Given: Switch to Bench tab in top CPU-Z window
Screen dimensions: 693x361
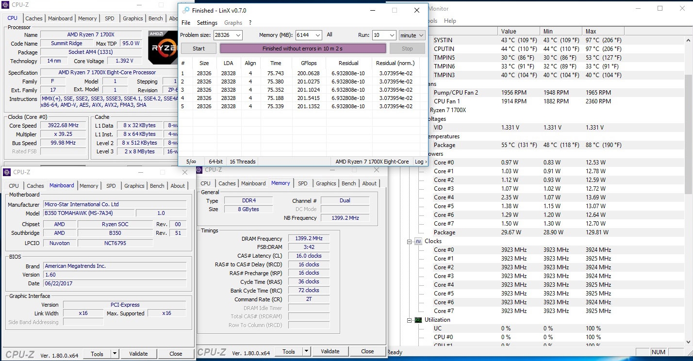Looking at the screenshot, I should [155, 18].
